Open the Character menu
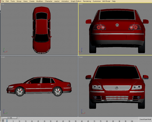The width and height of the screenshot is (152, 122). click(x=49, y=1)
